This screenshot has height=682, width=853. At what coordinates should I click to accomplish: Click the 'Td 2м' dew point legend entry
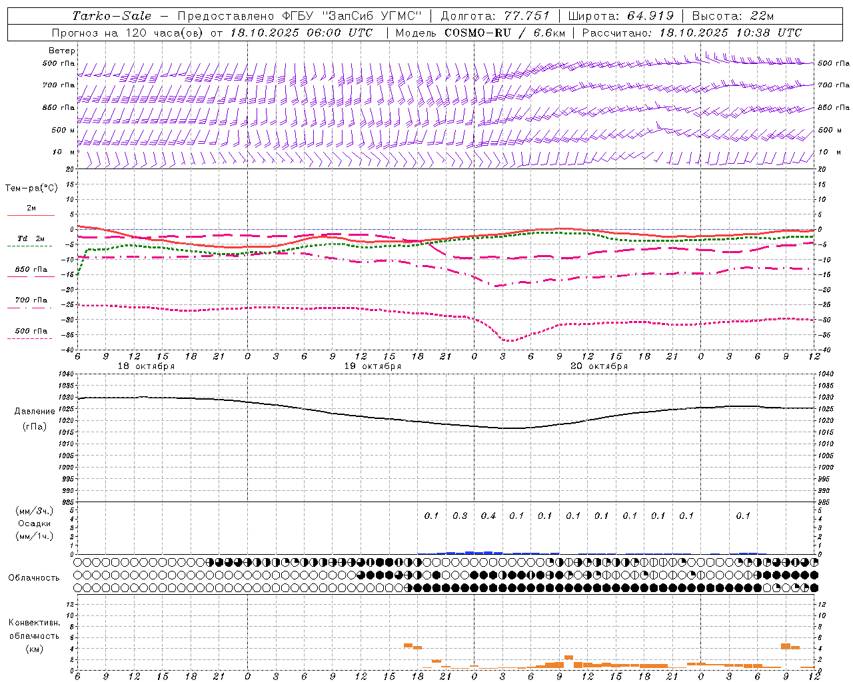tap(31, 238)
